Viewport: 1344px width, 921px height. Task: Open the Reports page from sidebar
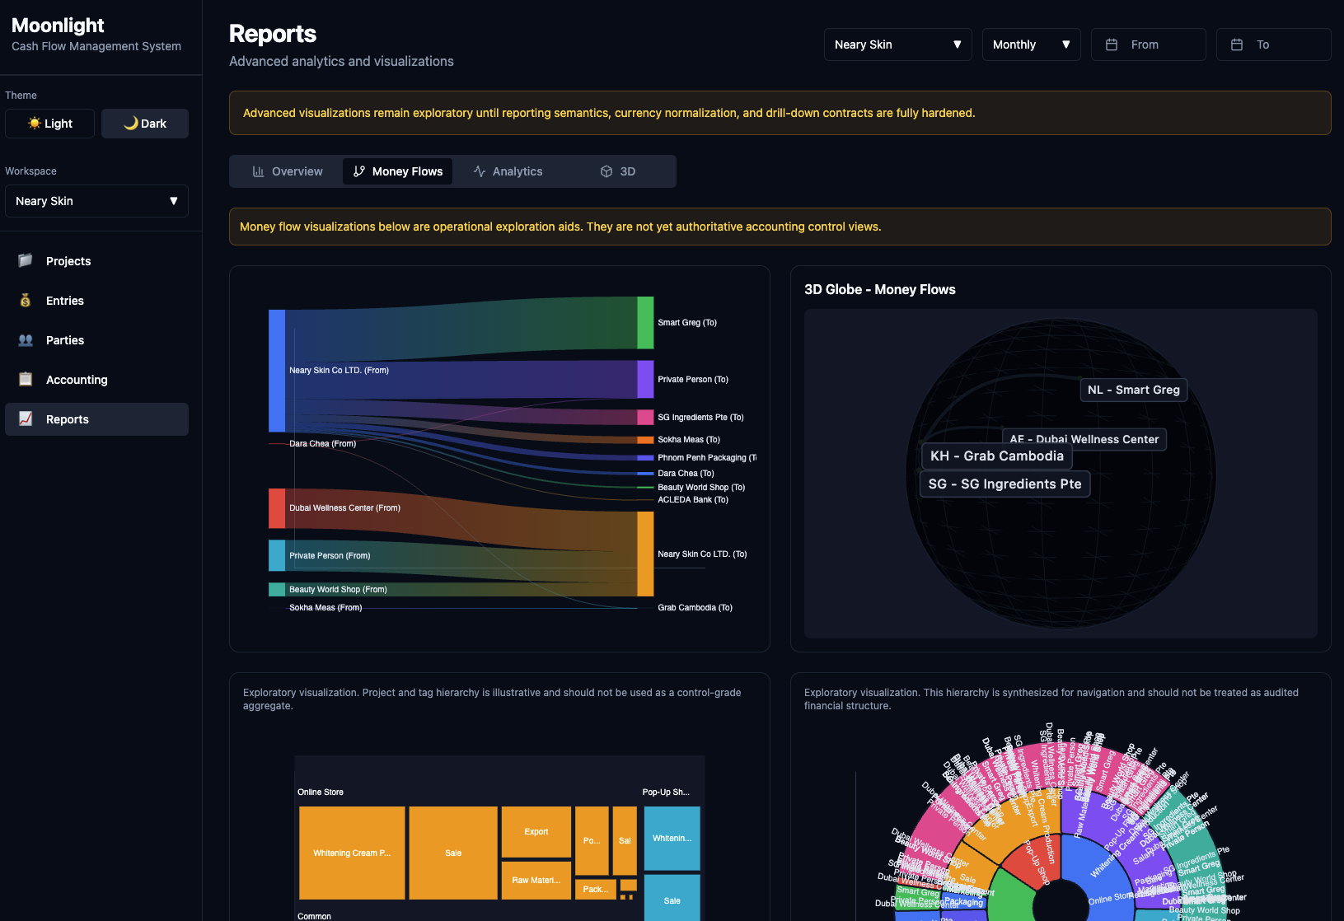click(x=96, y=419)
